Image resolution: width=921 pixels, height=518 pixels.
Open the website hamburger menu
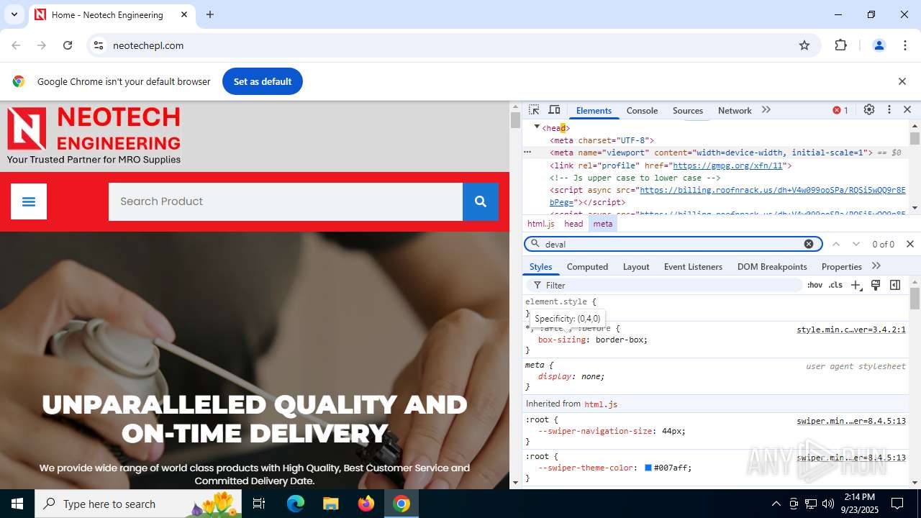point(29,201)
